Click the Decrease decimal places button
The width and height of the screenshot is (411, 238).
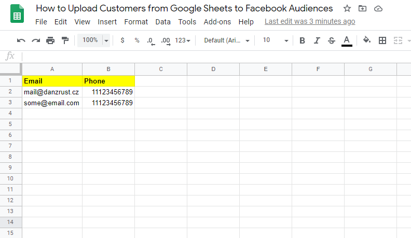click(150, 41)
